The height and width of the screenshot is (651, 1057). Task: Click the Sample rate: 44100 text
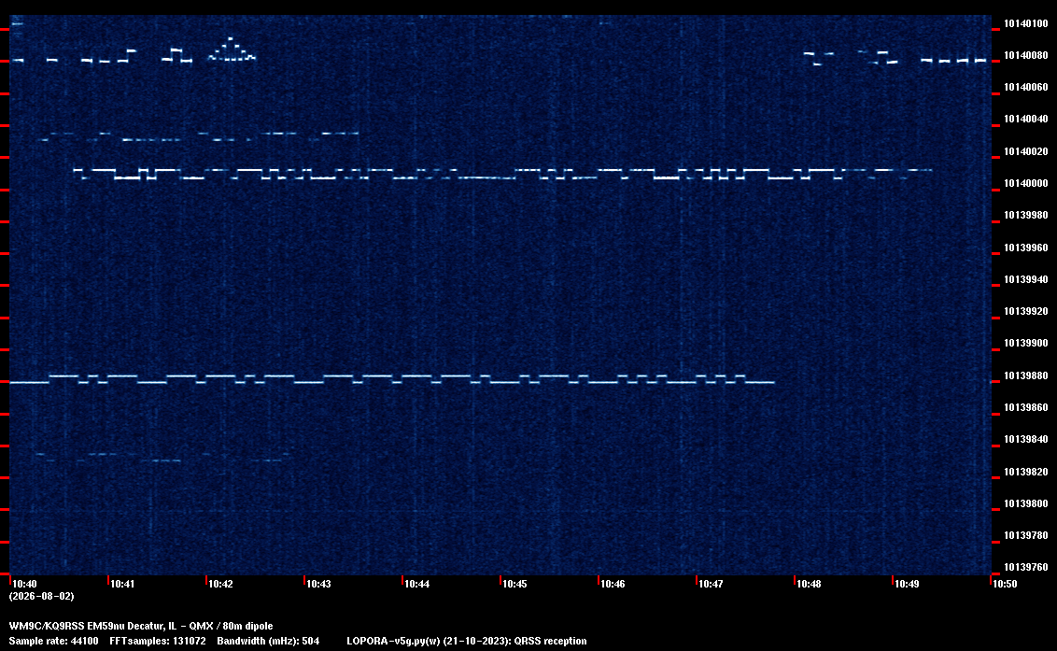[53, 641]
